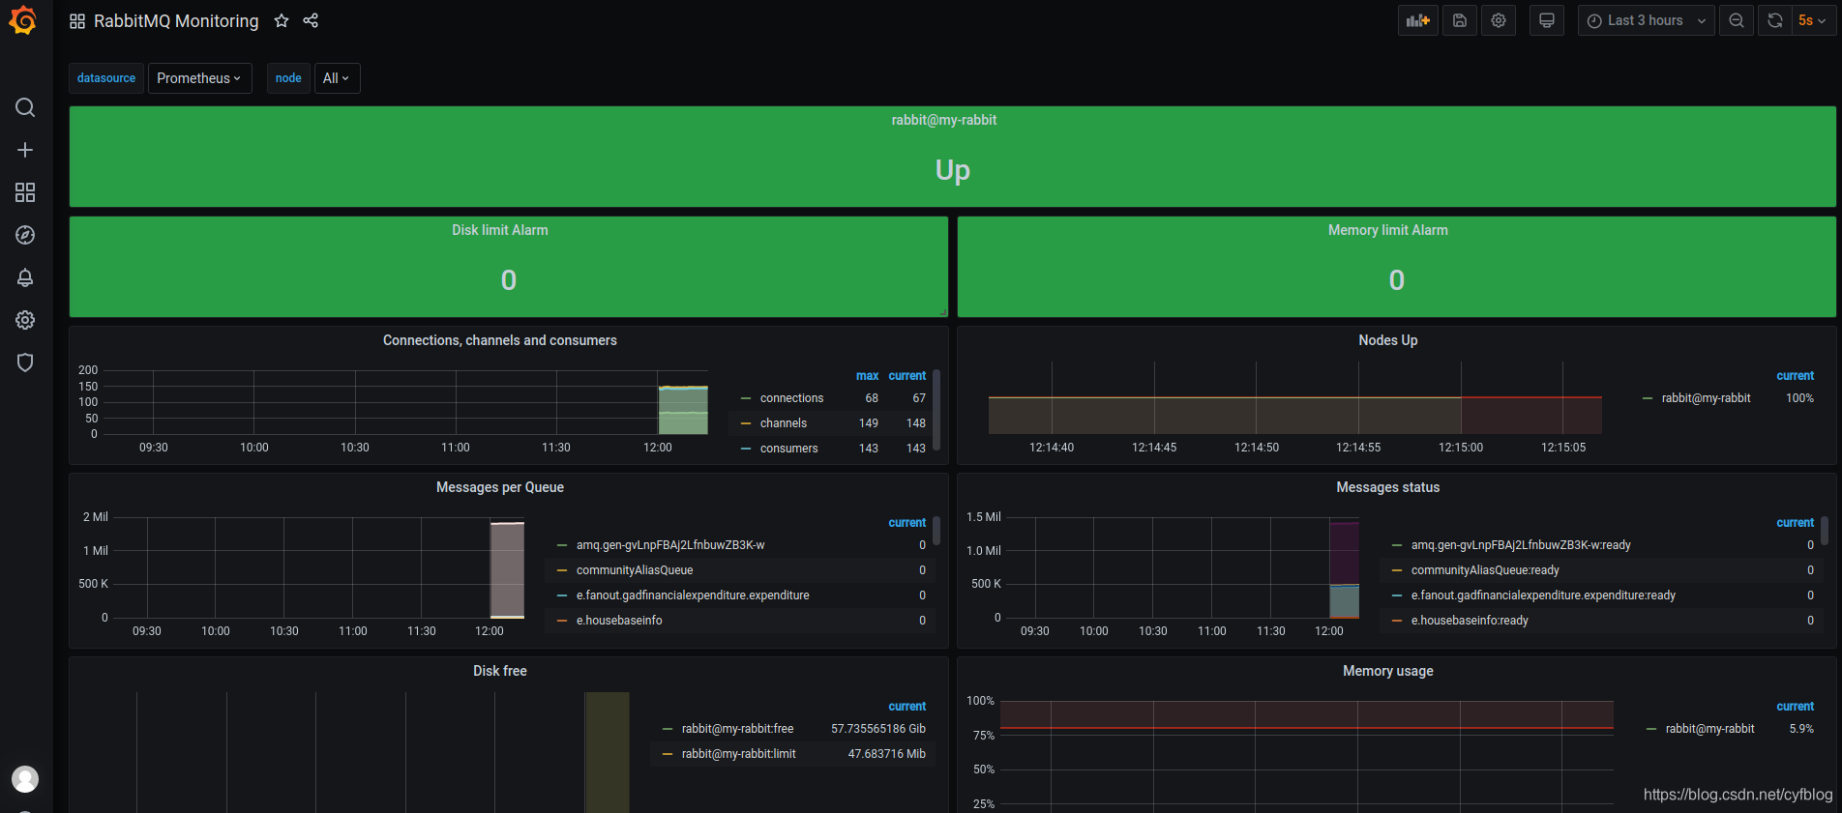This screenshot has height=813, width=1842.
Task: Click the Messages status legend scrollbar
Action: coord(1825,531)
